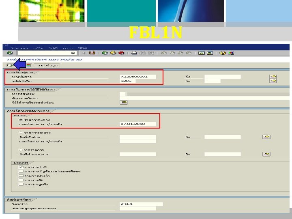Click the multicolored dynamic selections icon
Image resolution: width=292 pixels, height=219 pixels.
tap(29, 65)
